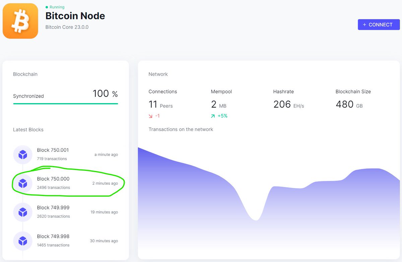Click the 2 MB mempool value
This screenshot has height=262, width=402.
[219, 105]
